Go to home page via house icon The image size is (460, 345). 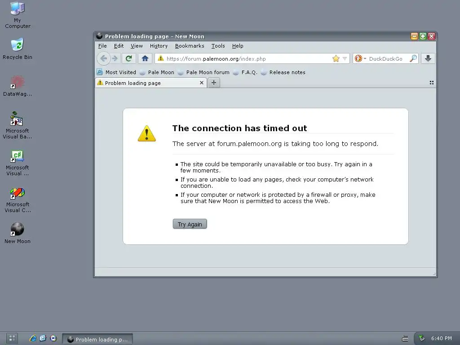(x=145, y=58)
